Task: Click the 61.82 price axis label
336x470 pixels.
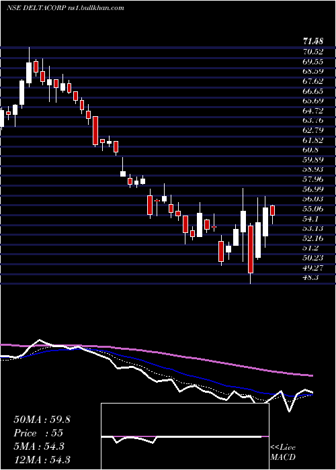Action: click(312, 140)
